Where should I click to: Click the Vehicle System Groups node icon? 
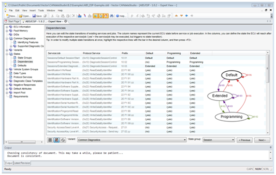(x=11, y=69)
